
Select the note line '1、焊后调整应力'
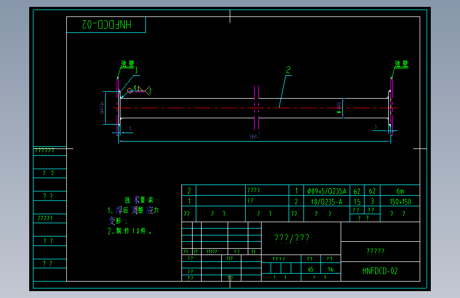click(133, 210)
